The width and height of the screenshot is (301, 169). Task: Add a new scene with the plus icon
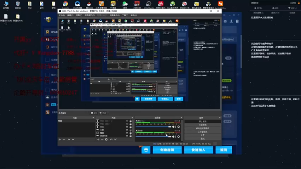coord(60,139)
